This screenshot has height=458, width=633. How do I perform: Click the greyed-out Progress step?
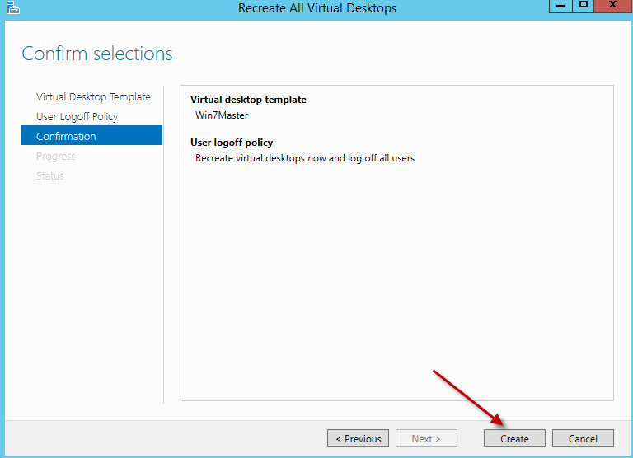click(x=55, y=157)
